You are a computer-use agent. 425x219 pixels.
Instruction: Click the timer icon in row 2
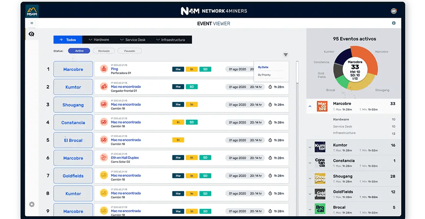[x=270, y=87]
